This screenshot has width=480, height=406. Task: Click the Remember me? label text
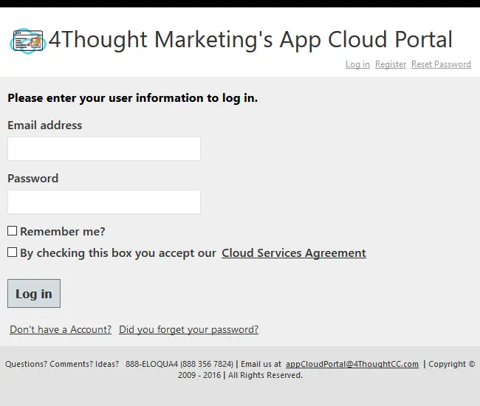click(x=63, y=232)
